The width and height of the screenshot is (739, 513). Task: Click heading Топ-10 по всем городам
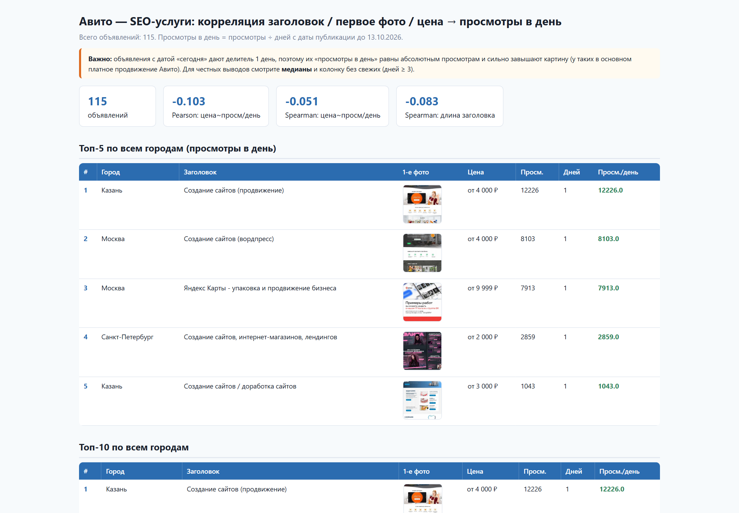click(134, 447)
